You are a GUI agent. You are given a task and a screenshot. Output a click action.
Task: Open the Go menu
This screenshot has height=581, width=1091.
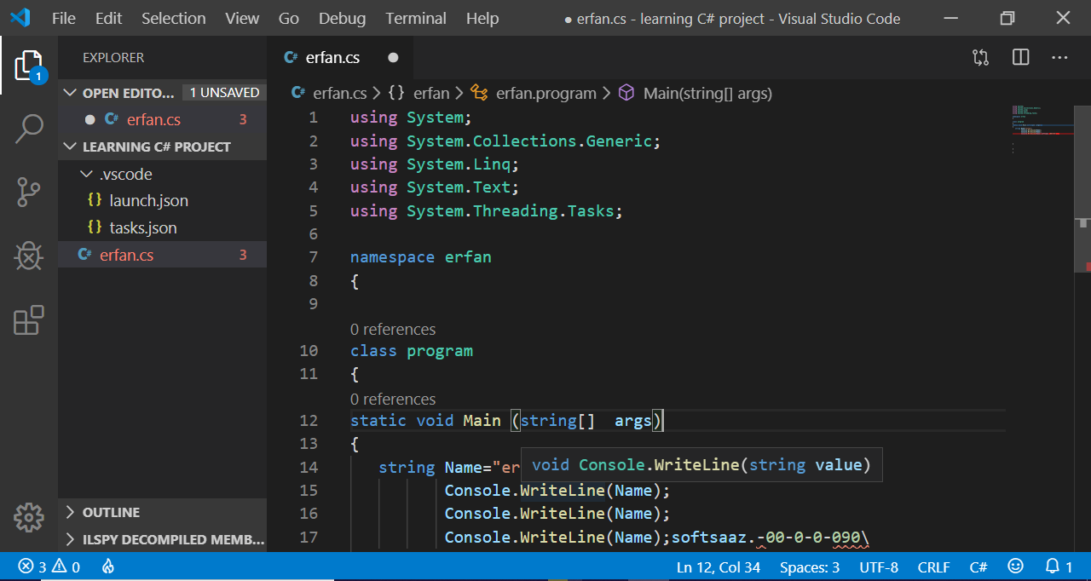pos(289,18)
